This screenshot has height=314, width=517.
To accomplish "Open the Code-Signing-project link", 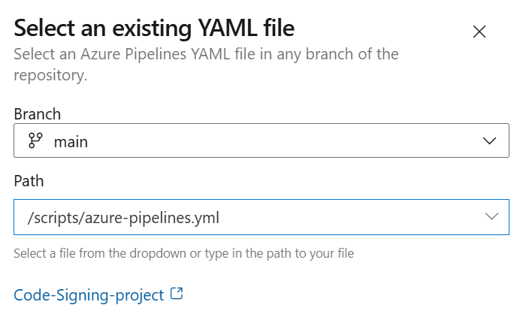I will point(89,294).
